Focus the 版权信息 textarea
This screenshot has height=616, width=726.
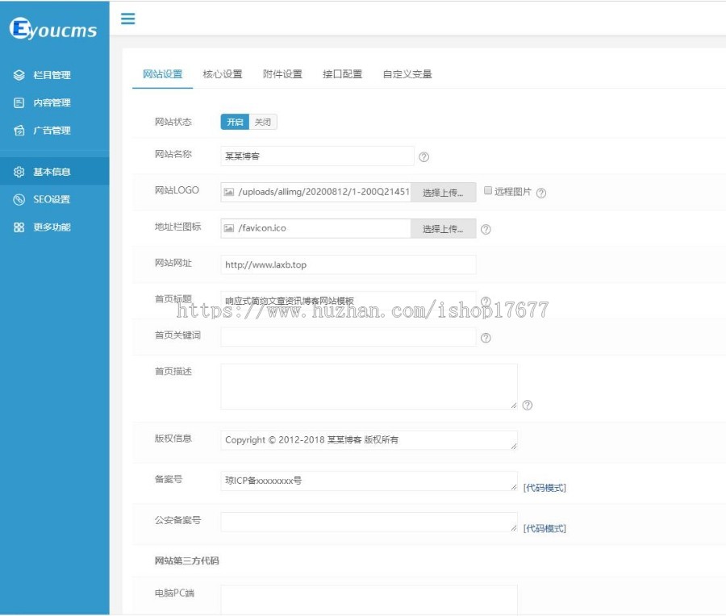[369, 440]
